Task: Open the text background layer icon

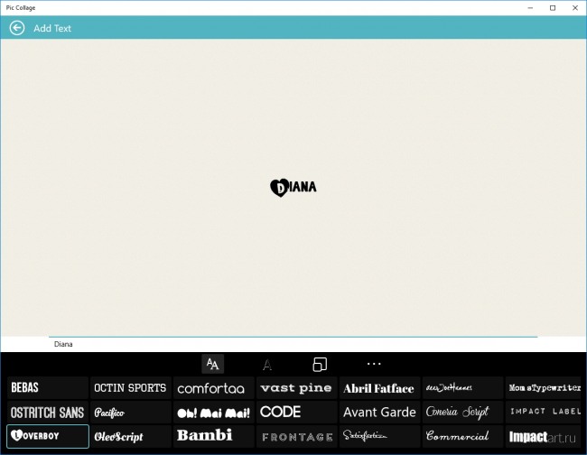Action: (x=320, y=364)
